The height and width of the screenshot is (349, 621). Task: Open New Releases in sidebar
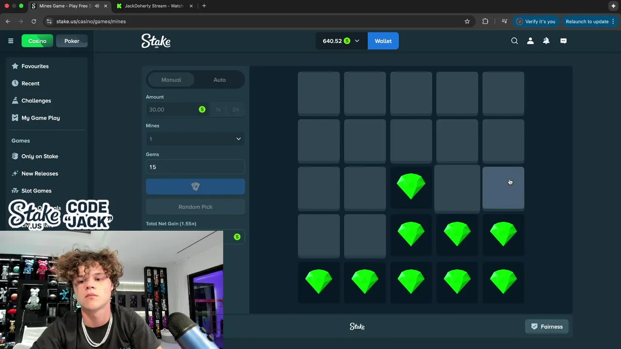[x=40, y=174]
